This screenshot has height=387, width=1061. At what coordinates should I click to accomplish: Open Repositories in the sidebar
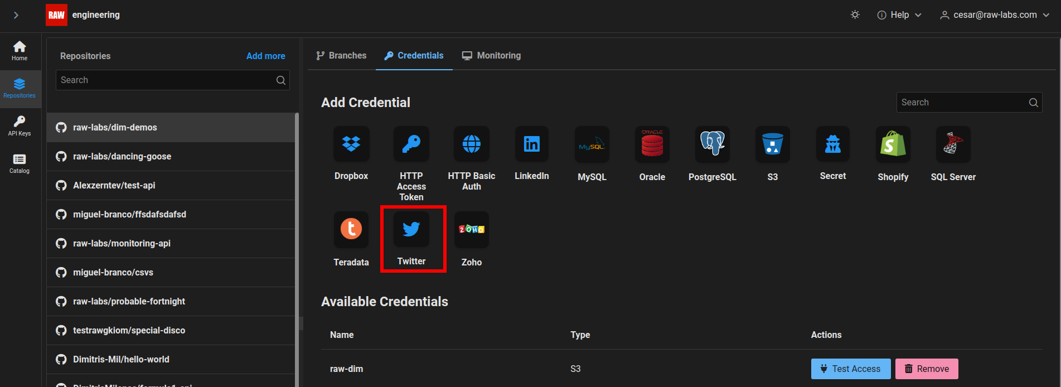pyautogui.click(x=20, y=89)
